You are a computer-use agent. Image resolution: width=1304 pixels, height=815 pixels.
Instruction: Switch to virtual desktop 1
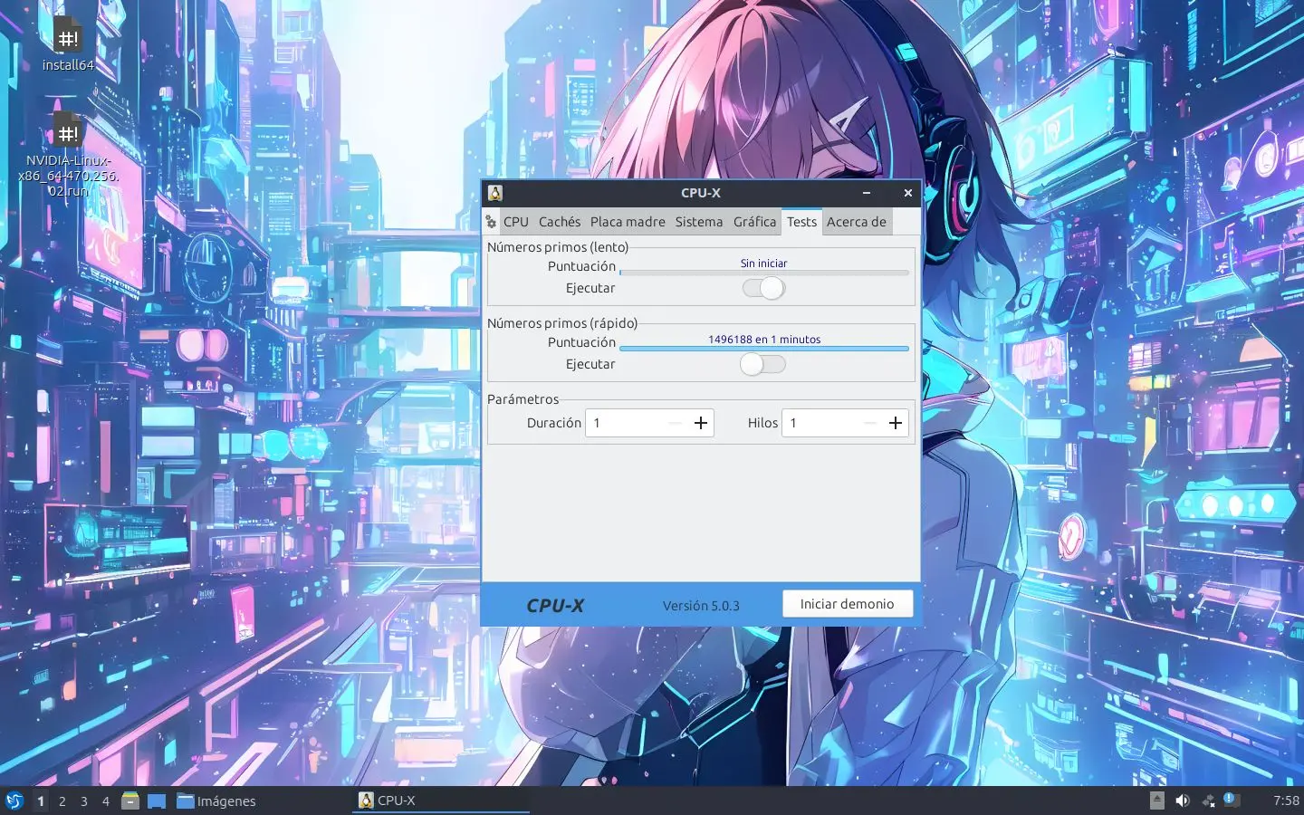[x=41, y=801]
